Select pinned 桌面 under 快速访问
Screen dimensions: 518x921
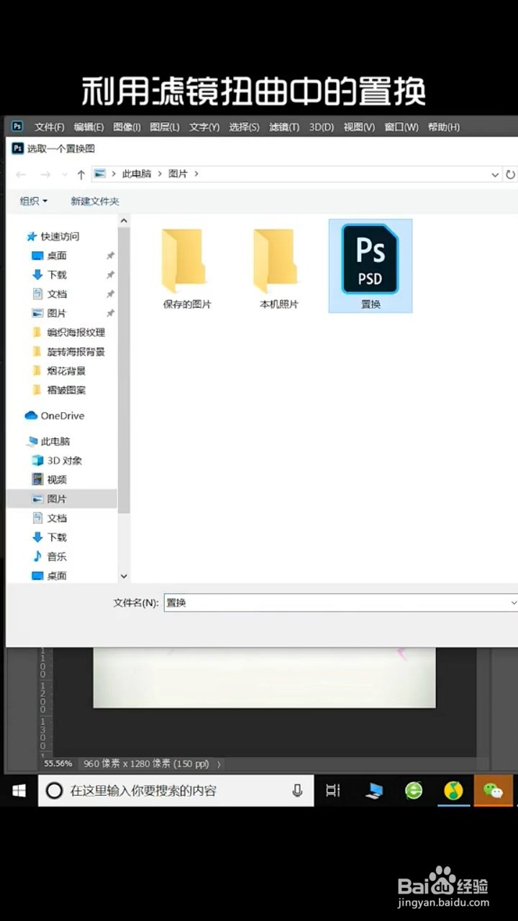[x=50, y=255]
